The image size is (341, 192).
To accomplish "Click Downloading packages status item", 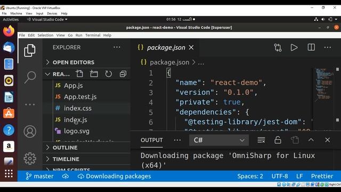I will coord(114,176).
